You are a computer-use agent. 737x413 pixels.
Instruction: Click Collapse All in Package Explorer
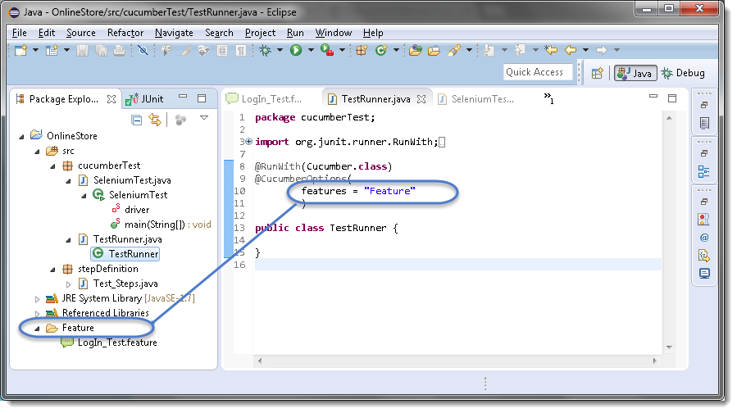coord(136,120)
